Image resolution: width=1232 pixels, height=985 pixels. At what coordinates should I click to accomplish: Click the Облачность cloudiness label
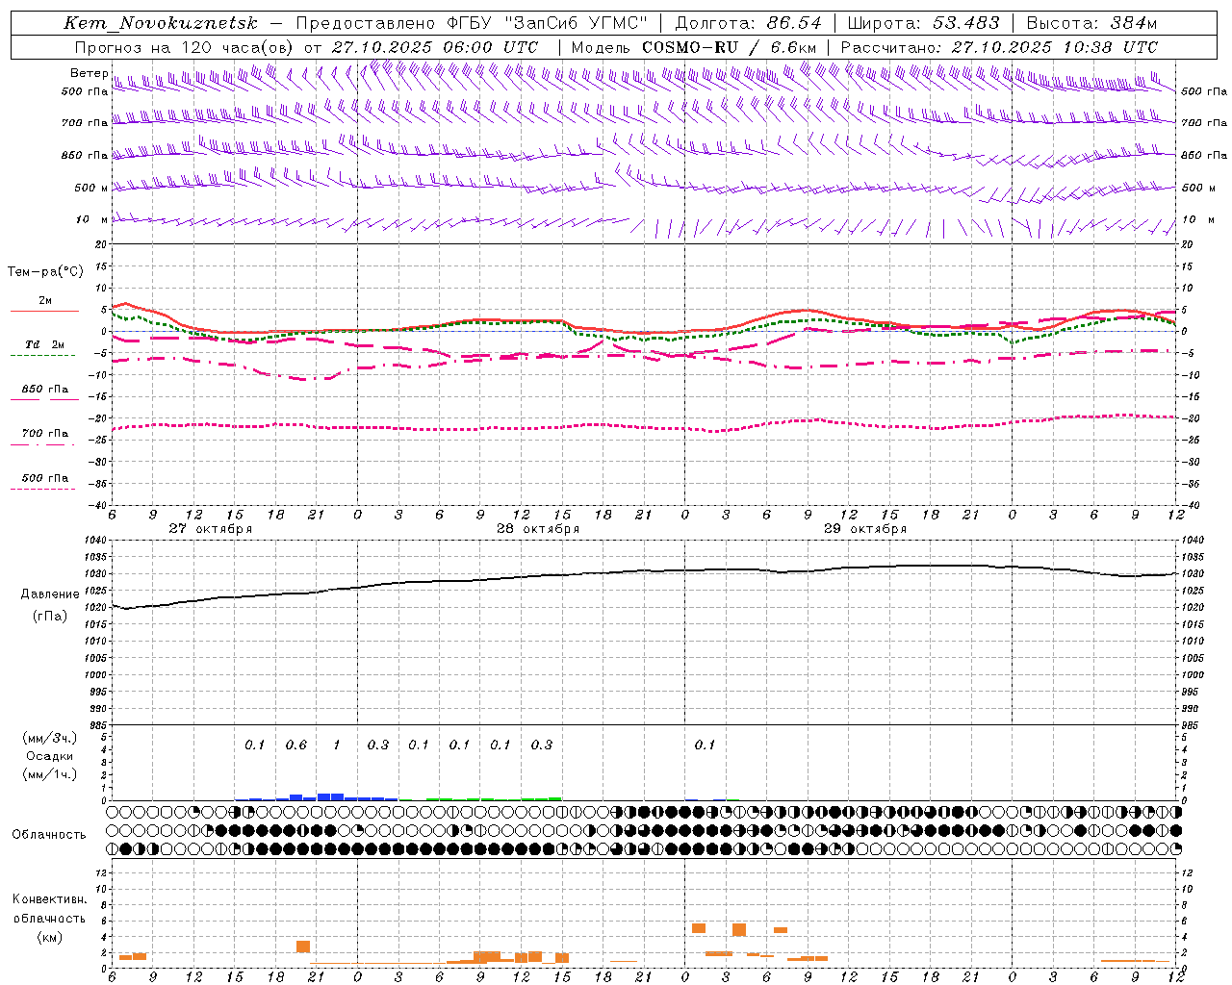49,835
